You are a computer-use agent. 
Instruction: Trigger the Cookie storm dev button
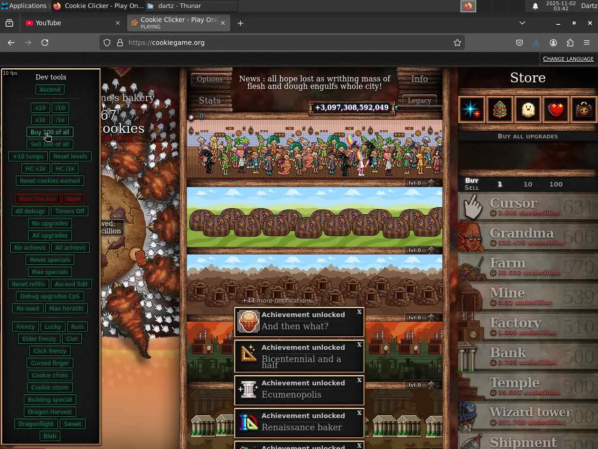pyautogui.click(x=50, y=387)
